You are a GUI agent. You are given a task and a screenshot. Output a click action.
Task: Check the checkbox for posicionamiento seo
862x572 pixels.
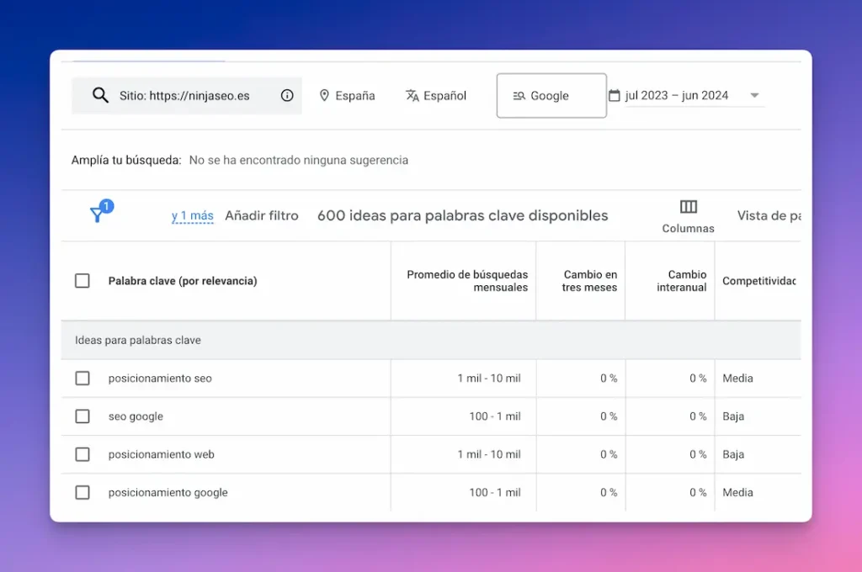82,378
